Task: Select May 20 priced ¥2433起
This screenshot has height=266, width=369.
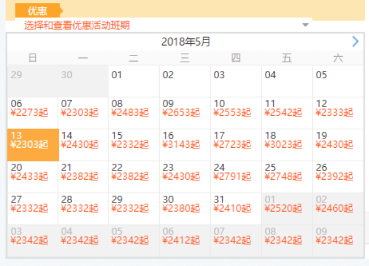Action: tap(33, 177)
